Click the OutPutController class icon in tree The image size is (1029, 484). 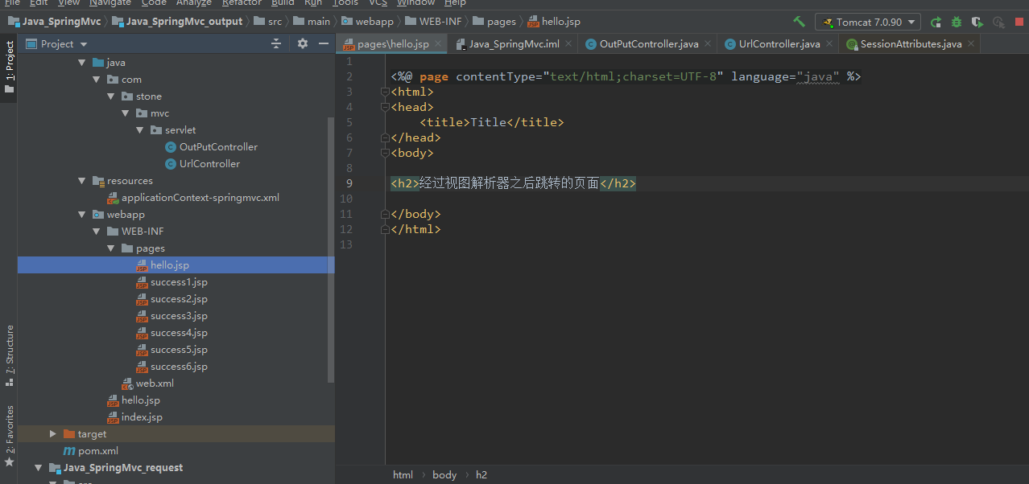[171, 146]
